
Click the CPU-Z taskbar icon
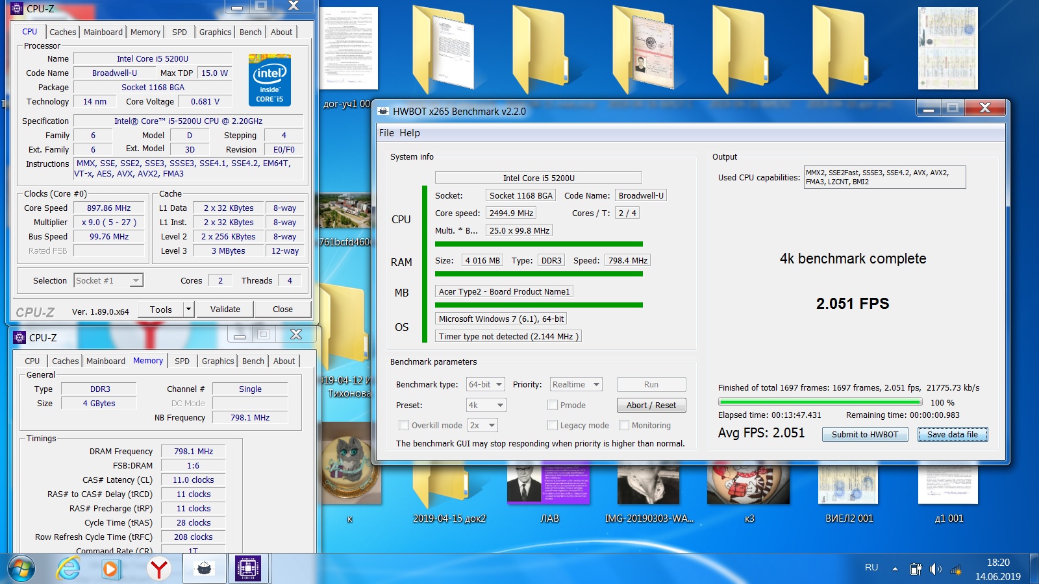tap(248, 569)
